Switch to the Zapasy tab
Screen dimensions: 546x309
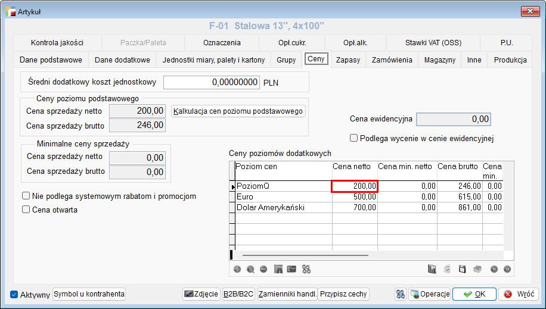point(348,60)
